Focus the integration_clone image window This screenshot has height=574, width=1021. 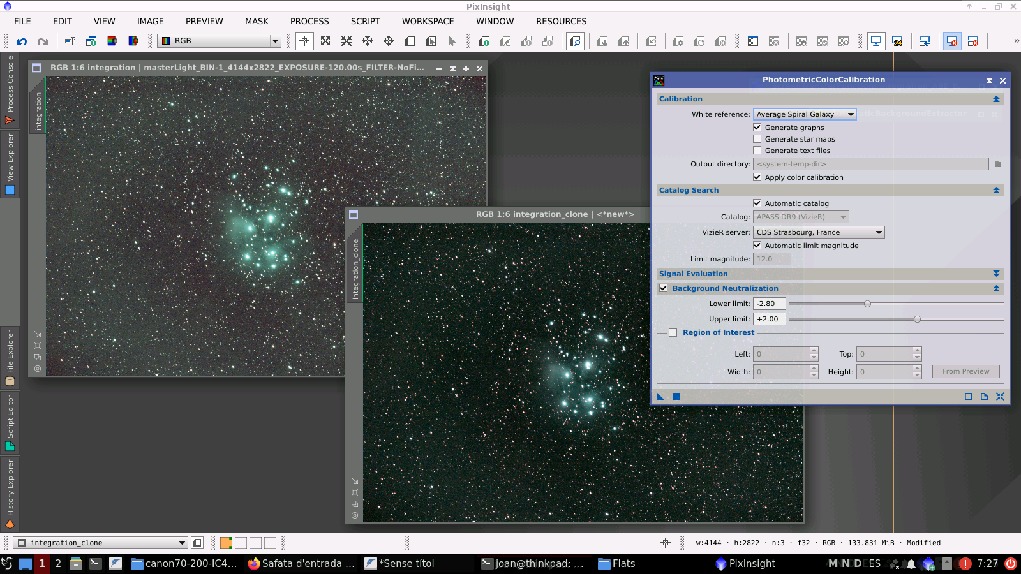point(555,214)
